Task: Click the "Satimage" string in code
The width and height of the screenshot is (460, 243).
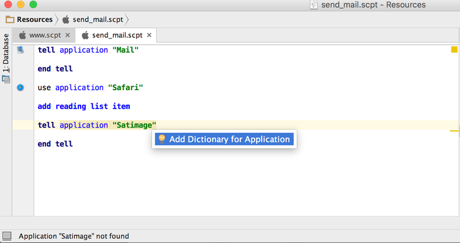Action: point(134,125)
